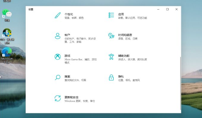The image size is (202, 118).
Task: Click 语音、区域、日期 description text
Action: click(128, 38)
